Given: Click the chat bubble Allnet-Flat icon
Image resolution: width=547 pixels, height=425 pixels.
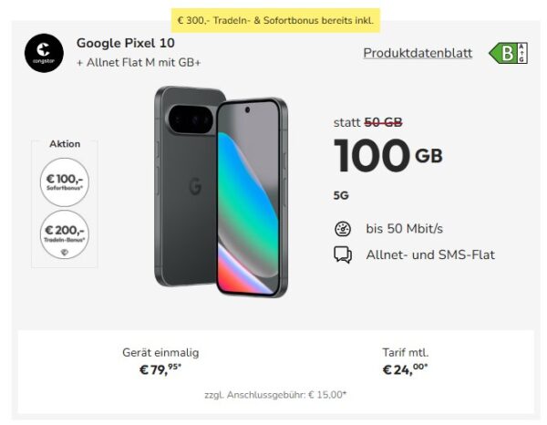Looking at the screenshot, I should point(342,254).
